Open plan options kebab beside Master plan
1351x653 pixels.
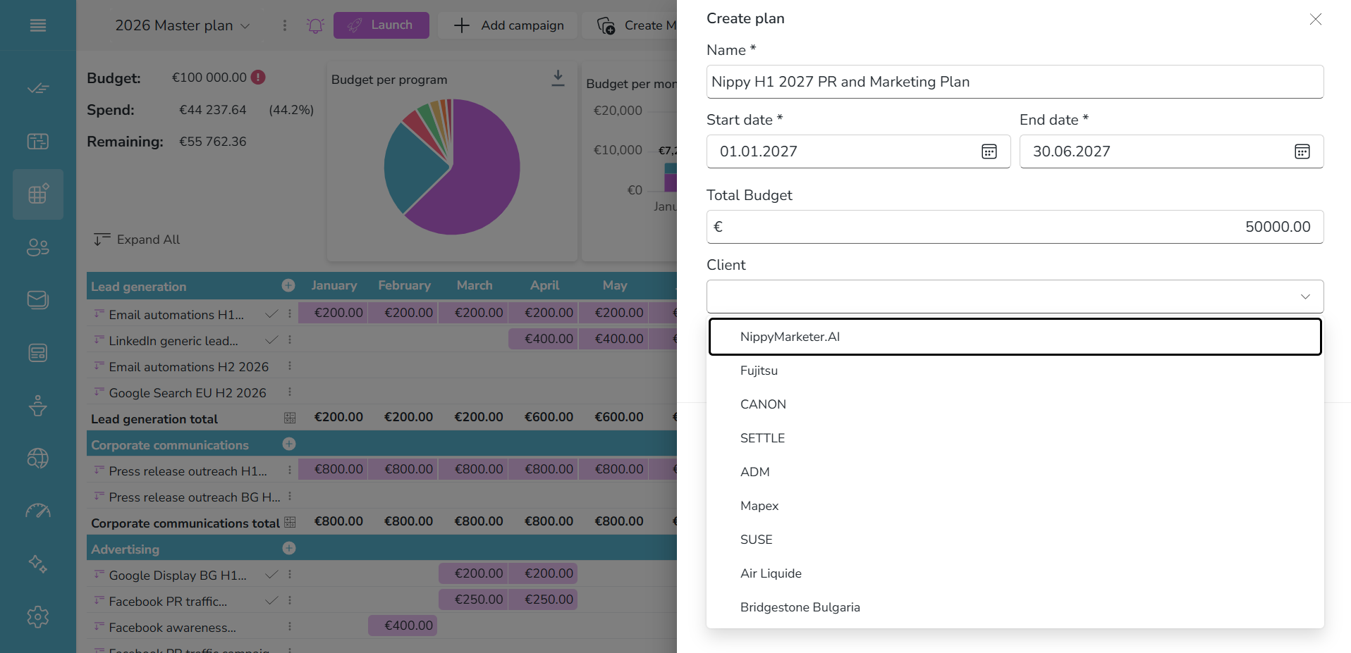(285, 25)
